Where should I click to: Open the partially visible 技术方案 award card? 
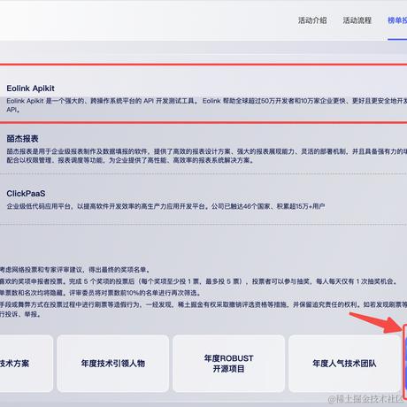[x=27, y=364]
